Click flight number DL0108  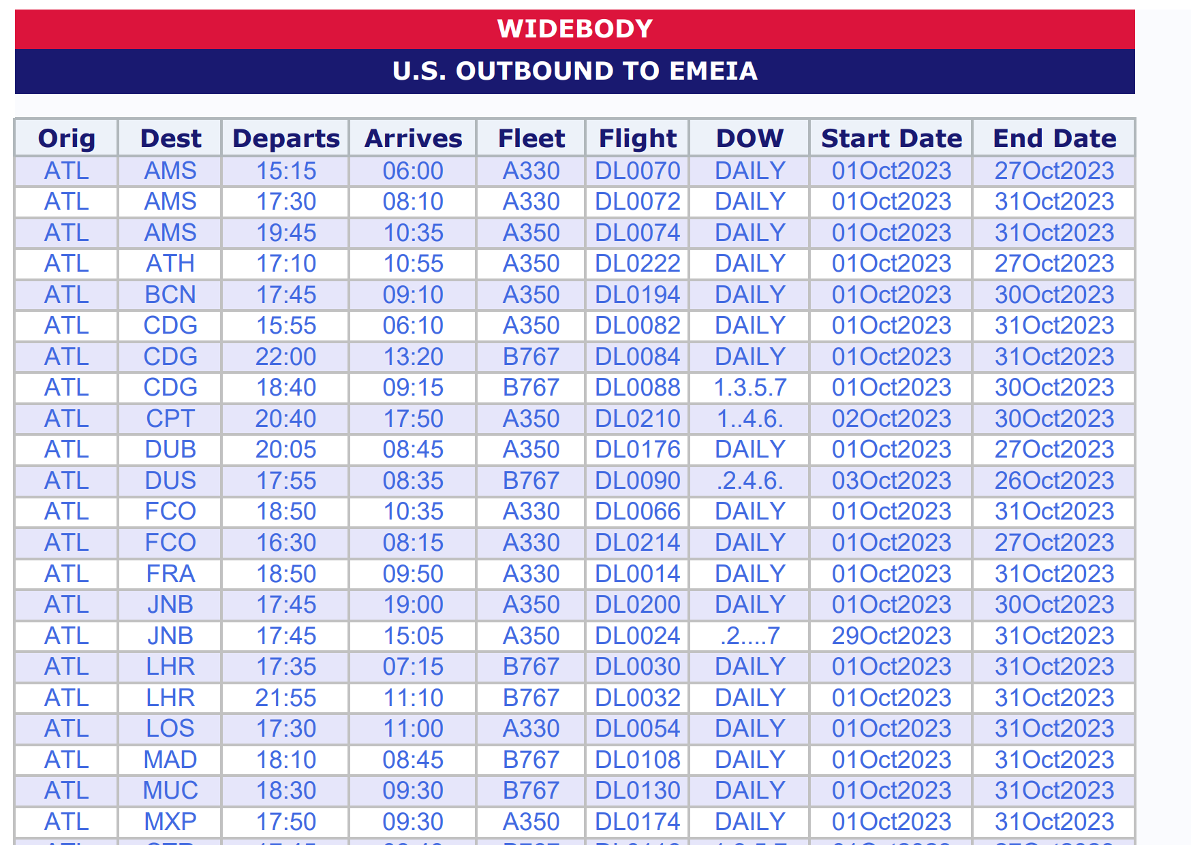coord(637,760)
